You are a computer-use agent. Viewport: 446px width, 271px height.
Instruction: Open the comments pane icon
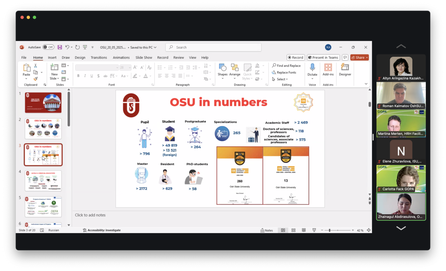click(345, 57)
